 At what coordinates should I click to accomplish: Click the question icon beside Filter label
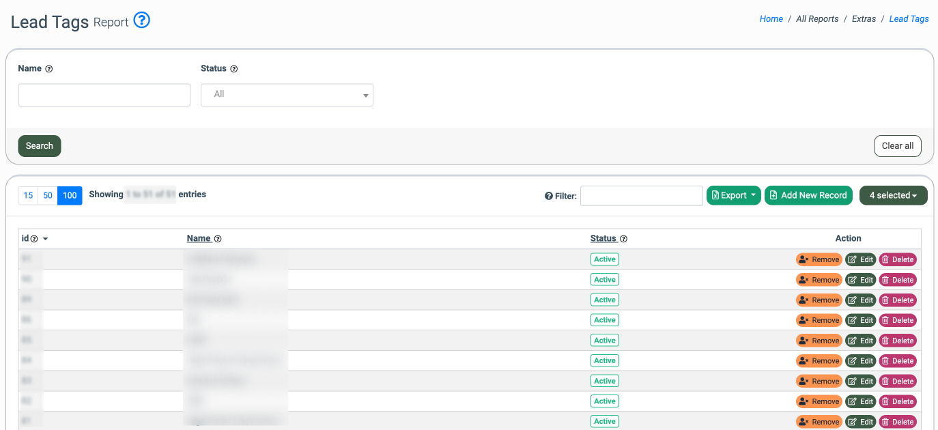click(548, 196)
